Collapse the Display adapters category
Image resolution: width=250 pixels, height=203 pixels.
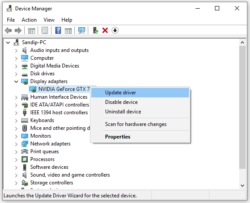16,82
